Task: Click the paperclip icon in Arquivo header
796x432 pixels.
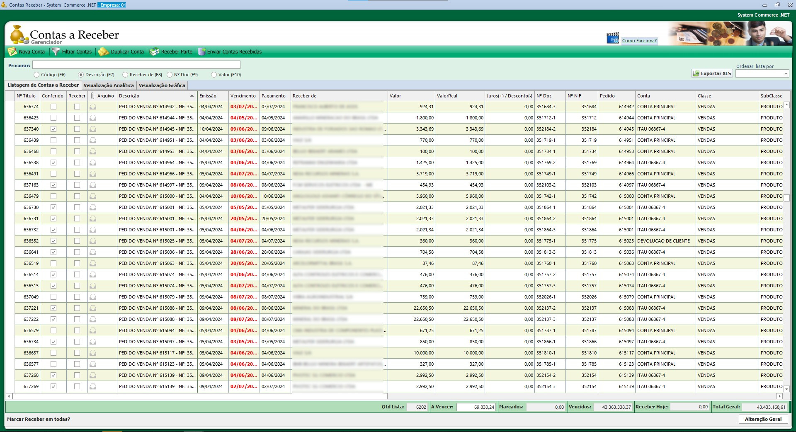Action: pos(92,96)
